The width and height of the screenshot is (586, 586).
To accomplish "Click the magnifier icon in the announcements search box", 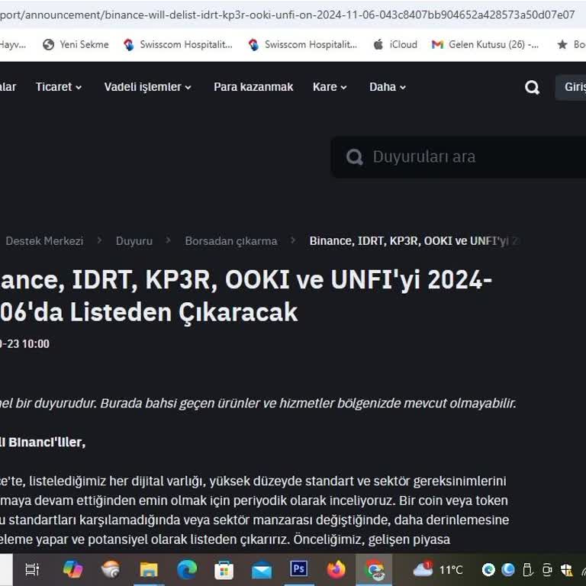I will (x=354, y=157).
